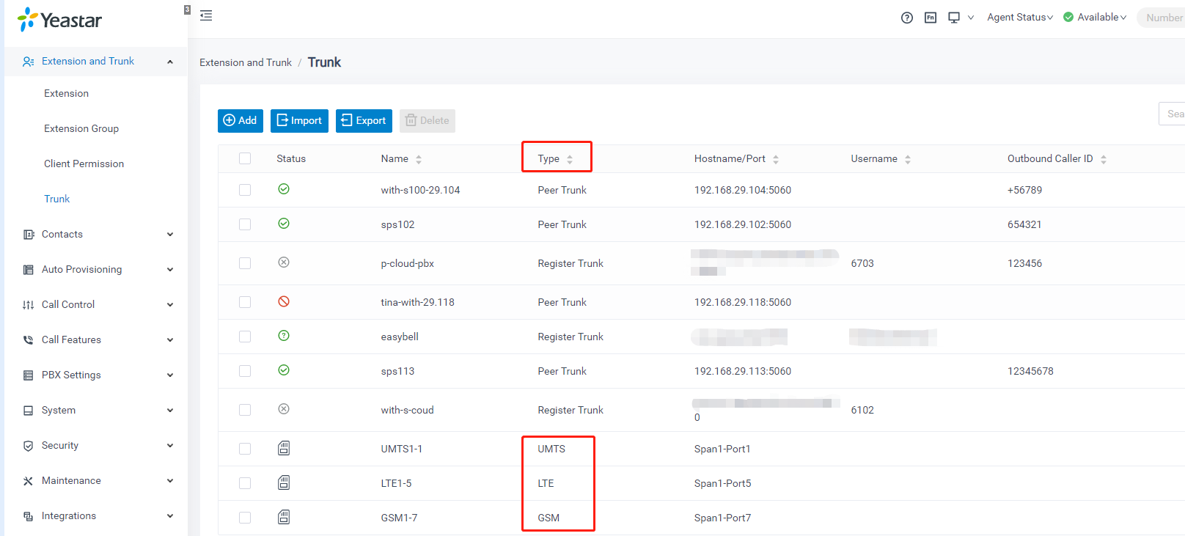Click status icon of sps113 trunk
This screenshot has height=536, width=1185.
click(x=284, y=370)
